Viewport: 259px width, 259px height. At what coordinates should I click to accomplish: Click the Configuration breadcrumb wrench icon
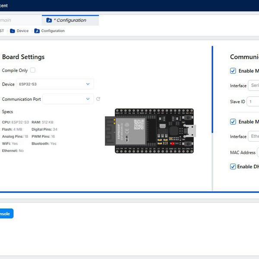click(37, 31)
